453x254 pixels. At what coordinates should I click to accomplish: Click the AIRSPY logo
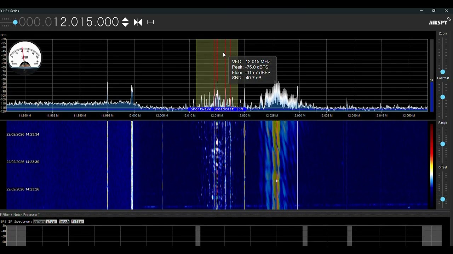(x=440, y=22)
